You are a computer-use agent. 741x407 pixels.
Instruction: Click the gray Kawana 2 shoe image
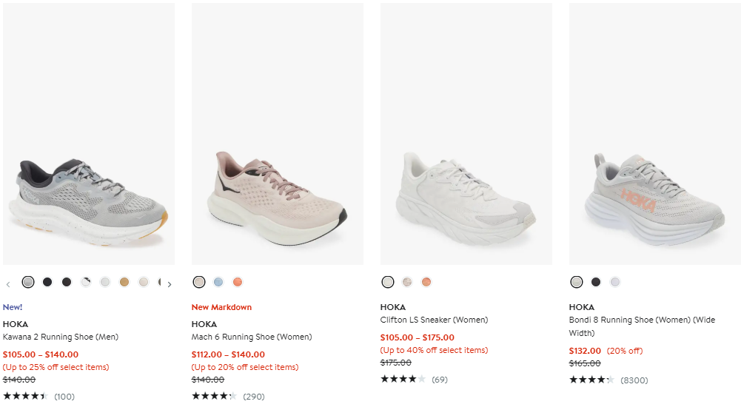coord(89,196)
